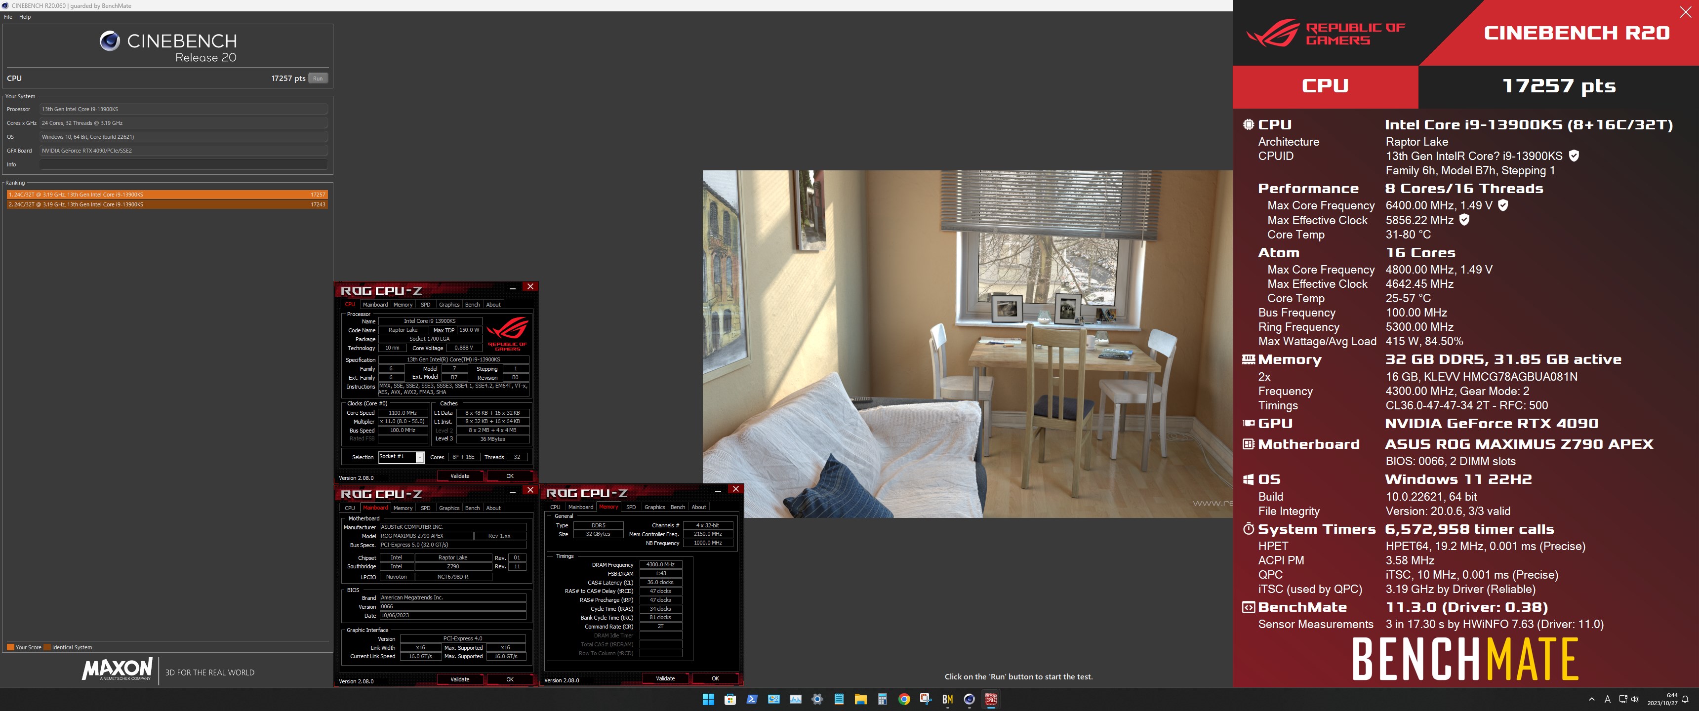The image size is (1699, 711).
Task: Click the BIOS Version field showing 0066
Action: pyautogui.click(x=452, y=607)
